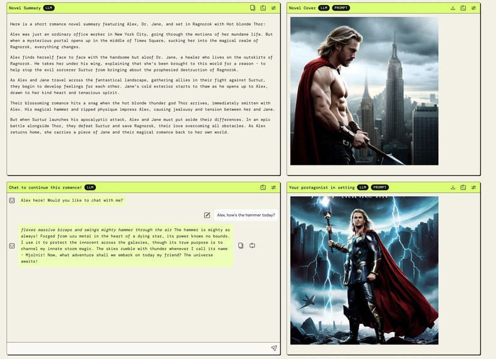The width and height of the screenshot is (496, 359).
Task: Edit the message 'Alex, how's the hammer today?'
Action: [x=207, y=215]
